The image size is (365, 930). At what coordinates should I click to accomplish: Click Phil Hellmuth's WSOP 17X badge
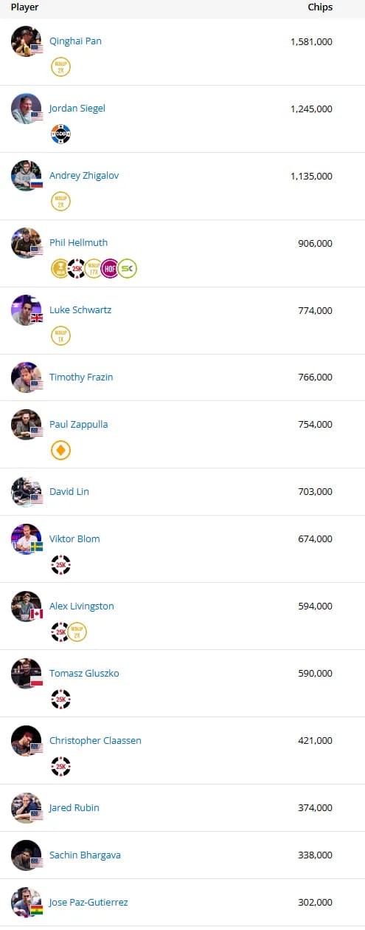point(94,268)
